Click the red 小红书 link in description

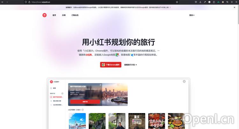[89, 55]
